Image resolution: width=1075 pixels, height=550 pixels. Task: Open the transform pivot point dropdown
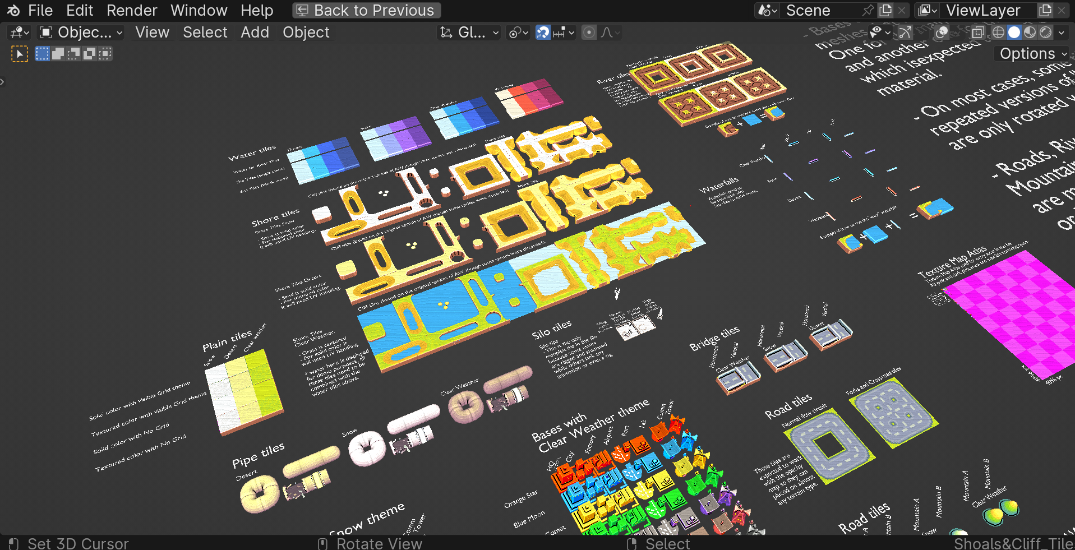518,33
